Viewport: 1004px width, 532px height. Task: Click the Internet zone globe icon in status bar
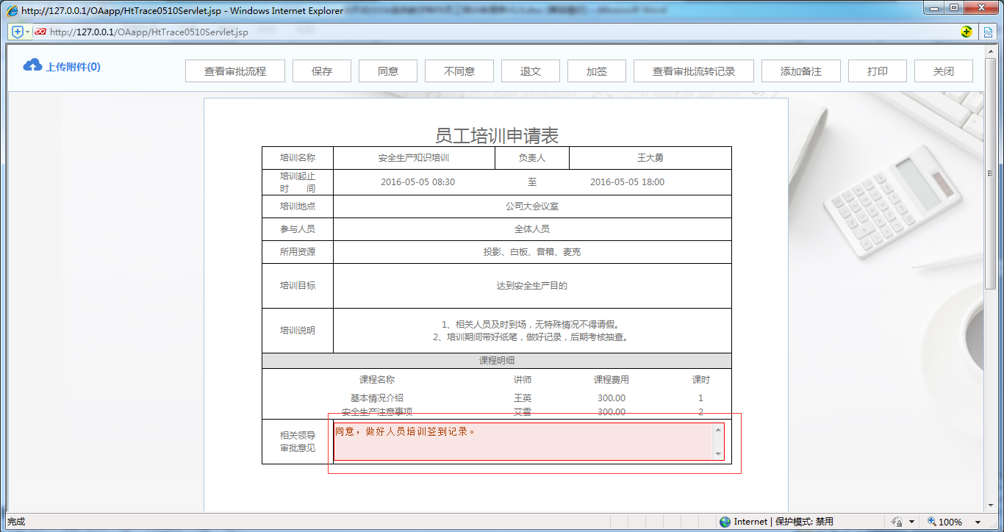[725, 521]
